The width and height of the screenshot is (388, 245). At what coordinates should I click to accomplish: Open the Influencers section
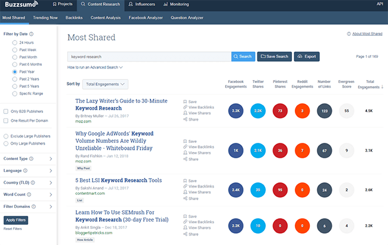(142, 4)
